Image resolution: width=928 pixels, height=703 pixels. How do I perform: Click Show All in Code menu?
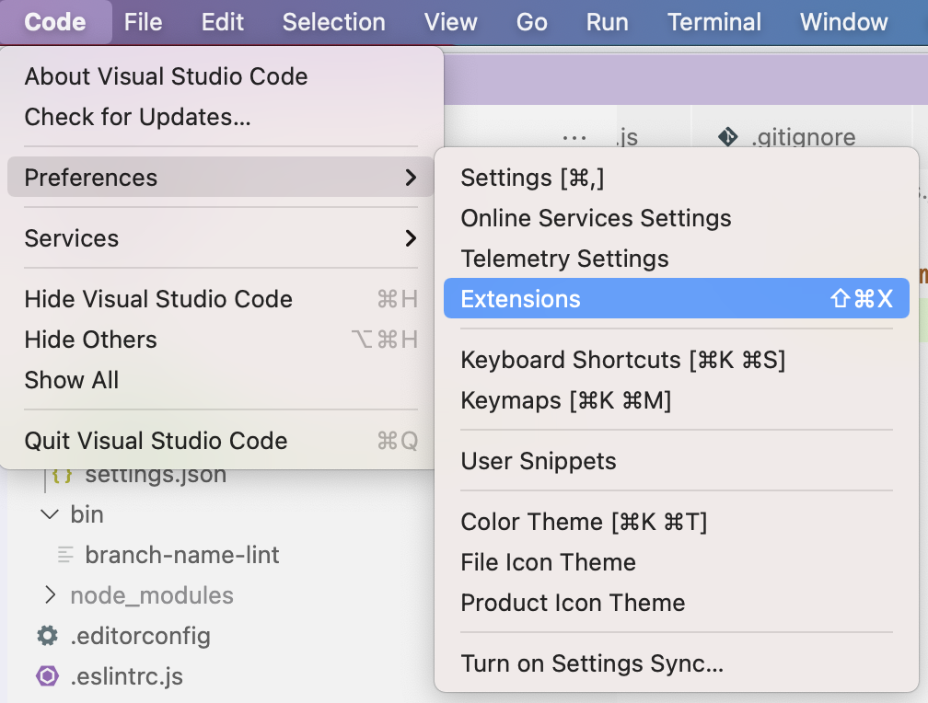coord(221,379)
